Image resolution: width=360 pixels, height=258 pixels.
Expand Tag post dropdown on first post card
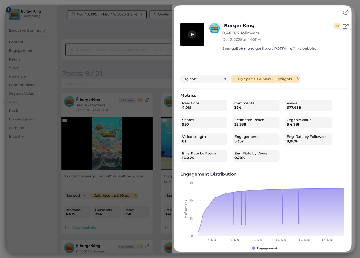click(x=76, y=195)
